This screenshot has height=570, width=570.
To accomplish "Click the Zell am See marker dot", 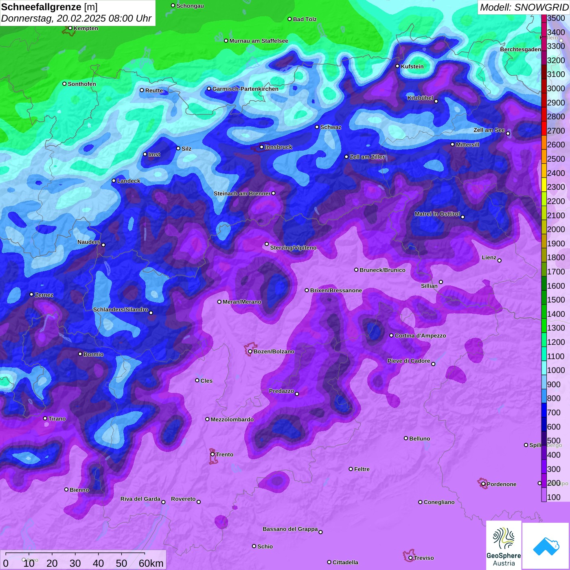I will pyautogui.click(x=508, y=134).
